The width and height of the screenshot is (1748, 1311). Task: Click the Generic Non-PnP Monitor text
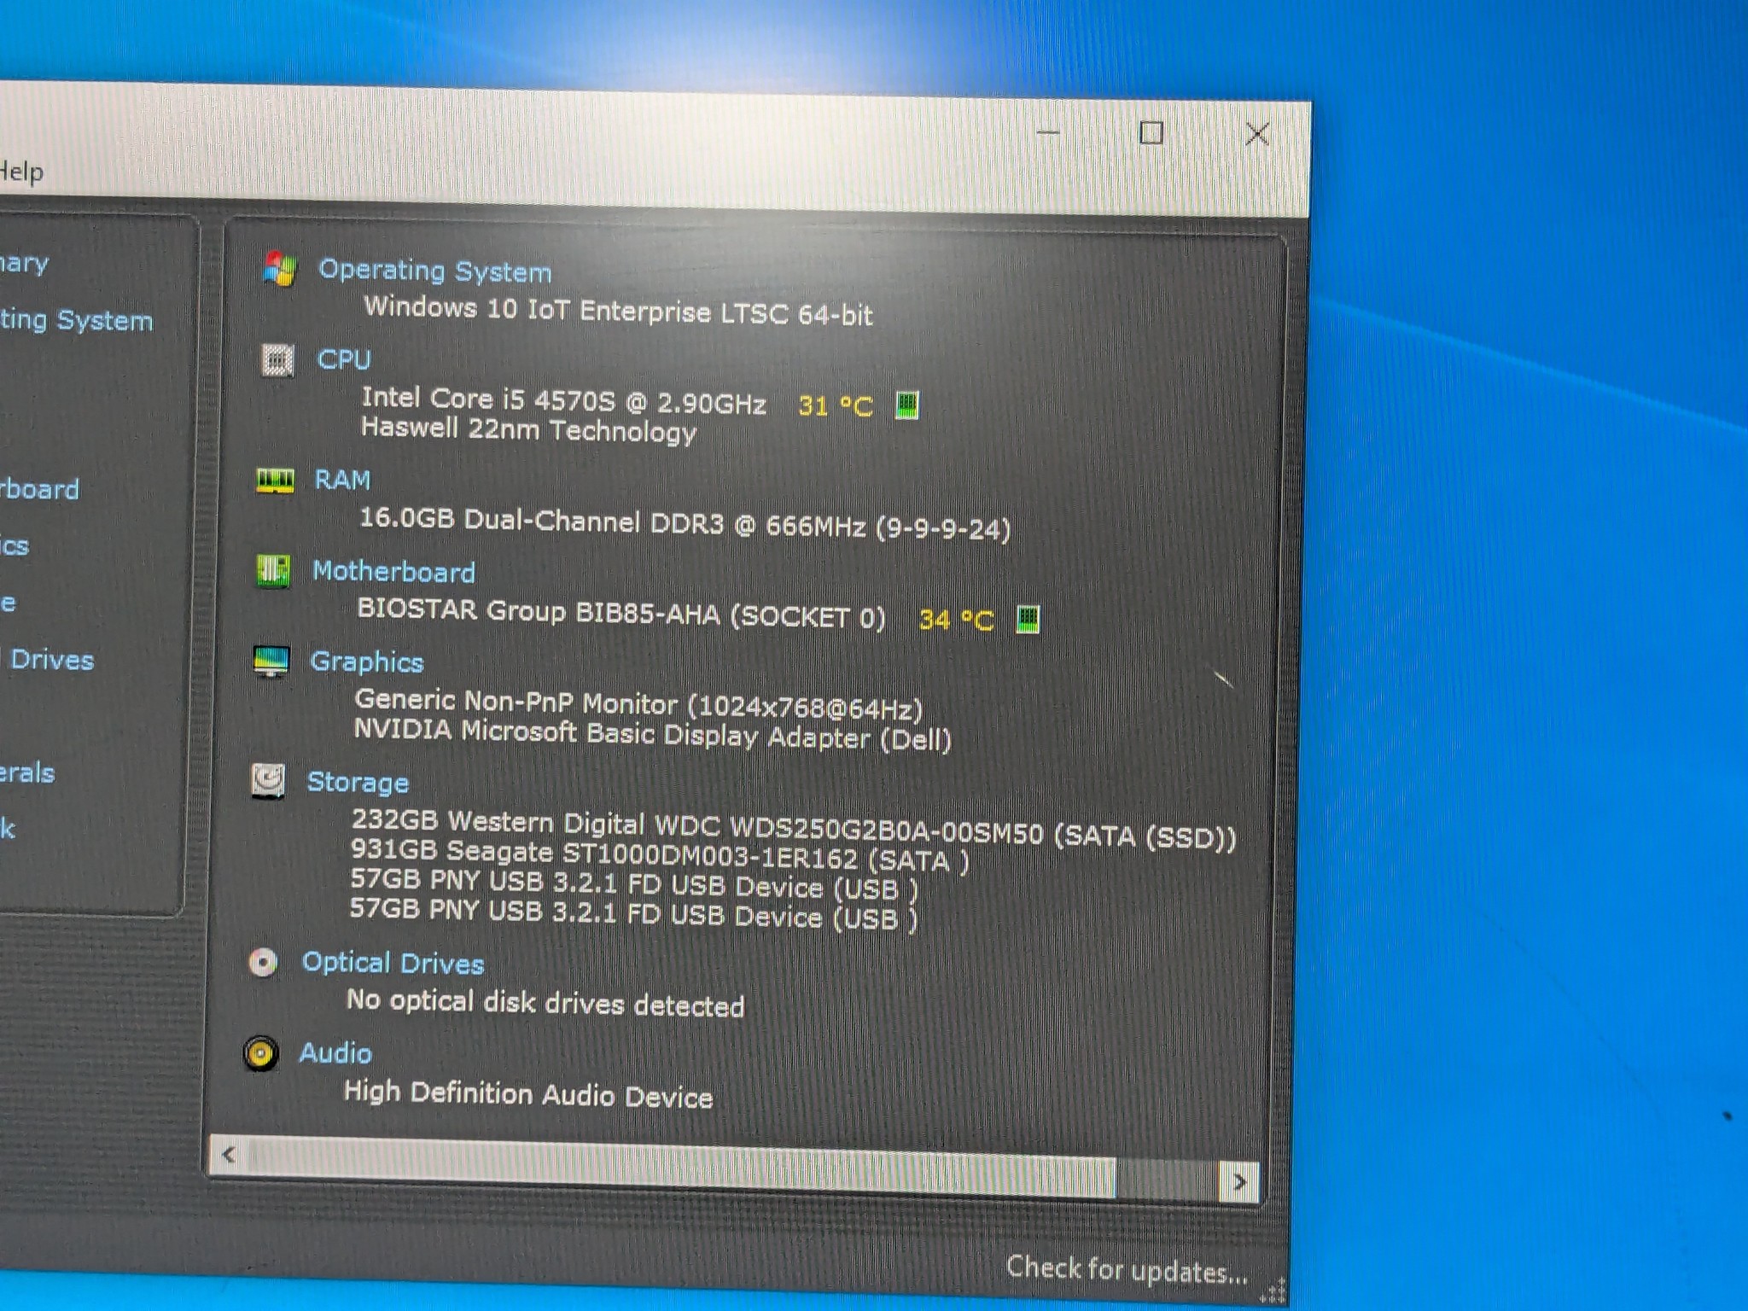pyautogui.click(x=638, y=704)
